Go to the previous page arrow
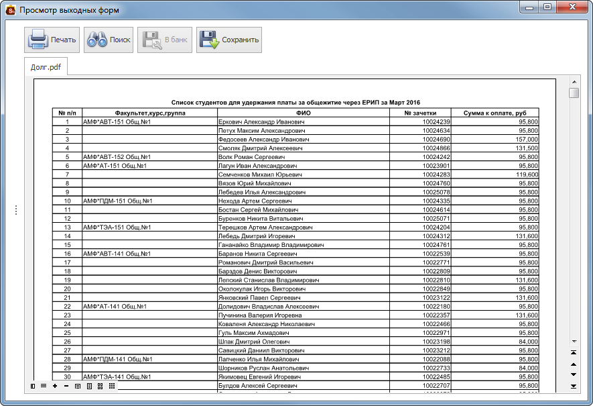This screenshot has height=406, width=593. [x=574, y=364]
